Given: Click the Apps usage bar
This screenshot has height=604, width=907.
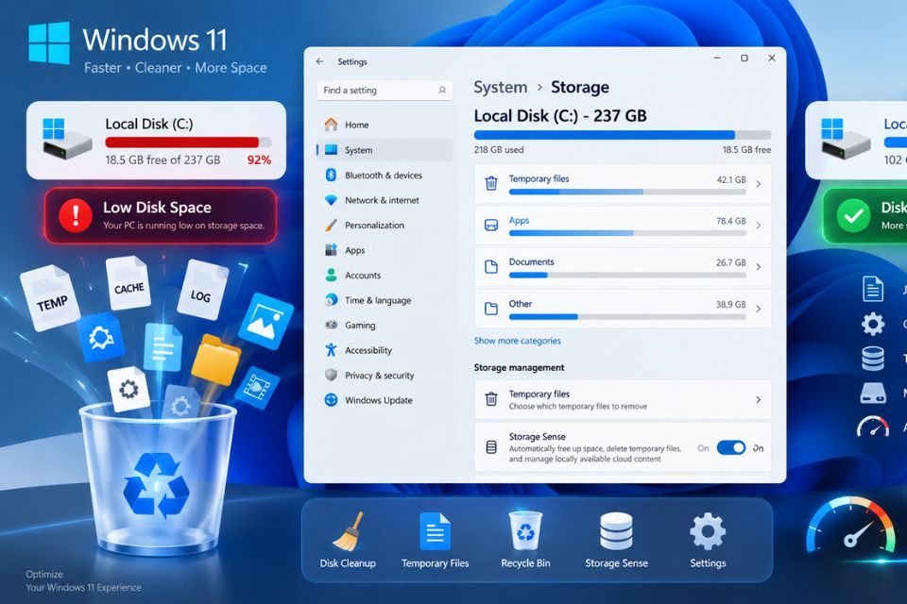Looking at the screenshot, I should click(627, 233).
